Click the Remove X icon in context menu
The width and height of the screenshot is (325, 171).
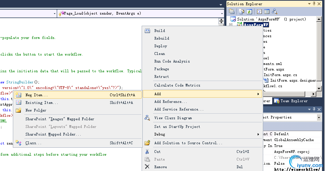pyautogui.click(x=147, y=167)
